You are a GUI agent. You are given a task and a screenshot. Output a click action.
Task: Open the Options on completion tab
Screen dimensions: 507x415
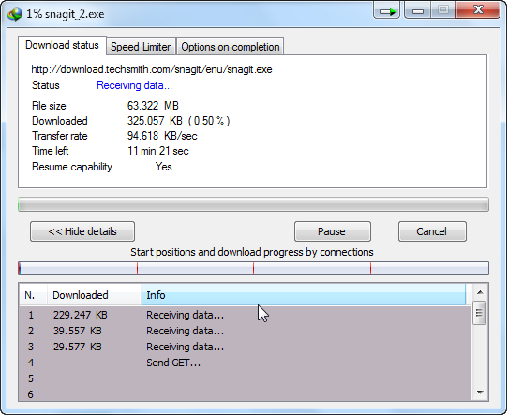(231, 47)
